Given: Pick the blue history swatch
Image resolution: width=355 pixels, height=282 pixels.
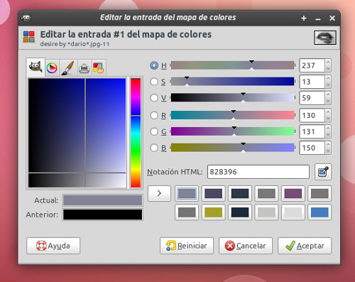Looking at the screenshot, I should click(x=319, y=212).
